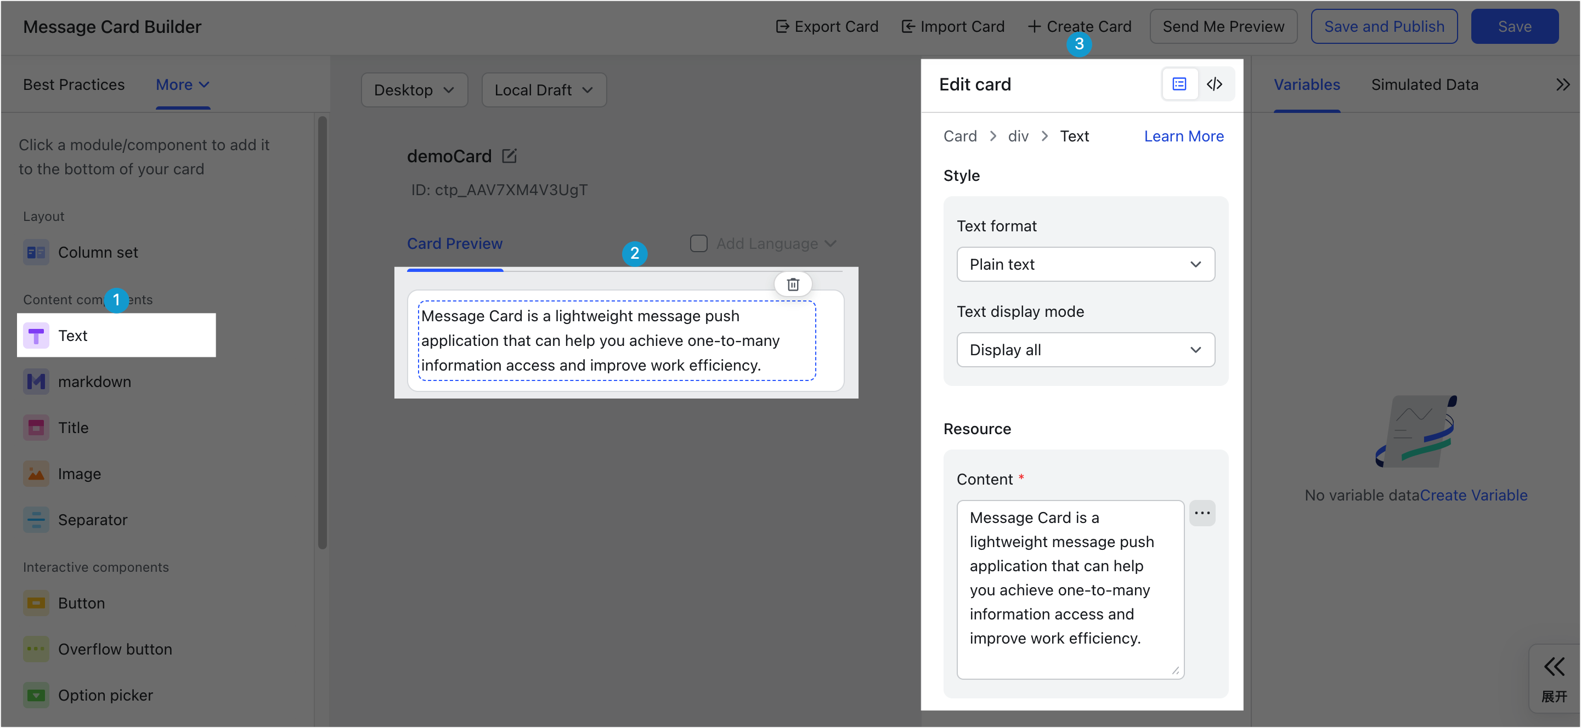Image resolution: width=1581 pixels, height=728 pixels.
Task: Open the Simulated Data tab
Action: pos(1425,84)
